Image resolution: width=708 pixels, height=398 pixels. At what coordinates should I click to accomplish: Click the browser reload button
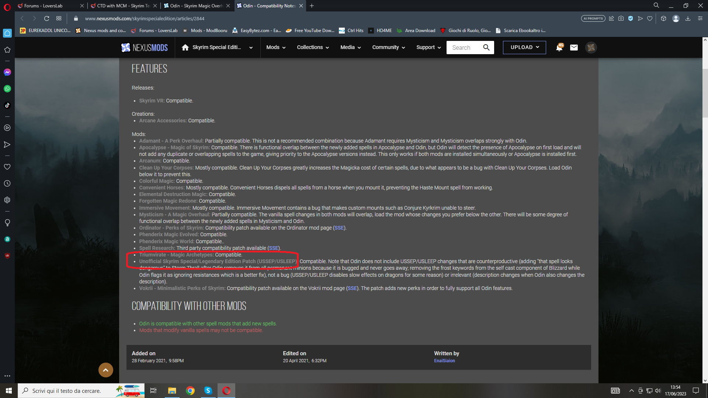pyautogui.click(x=46, y=18)
